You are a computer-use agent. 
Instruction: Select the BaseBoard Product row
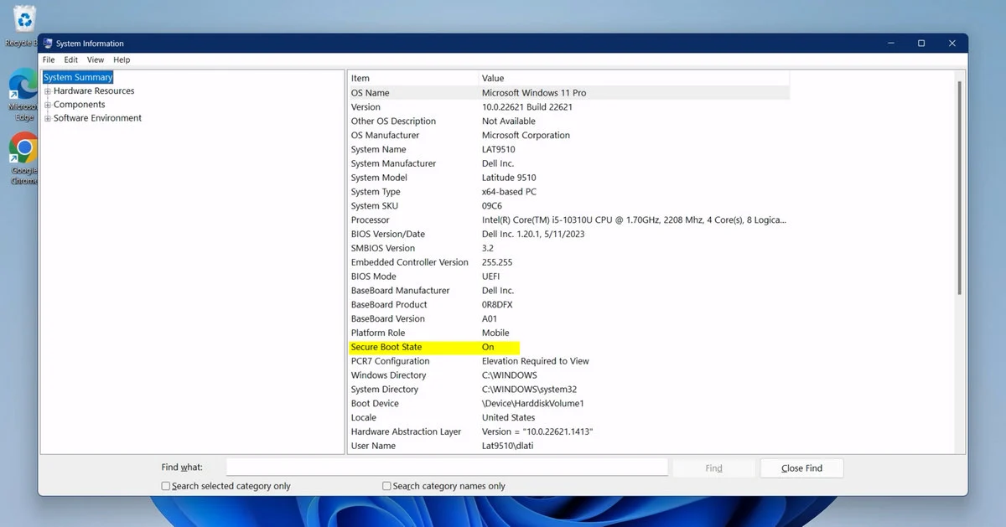tap(568, 304)
